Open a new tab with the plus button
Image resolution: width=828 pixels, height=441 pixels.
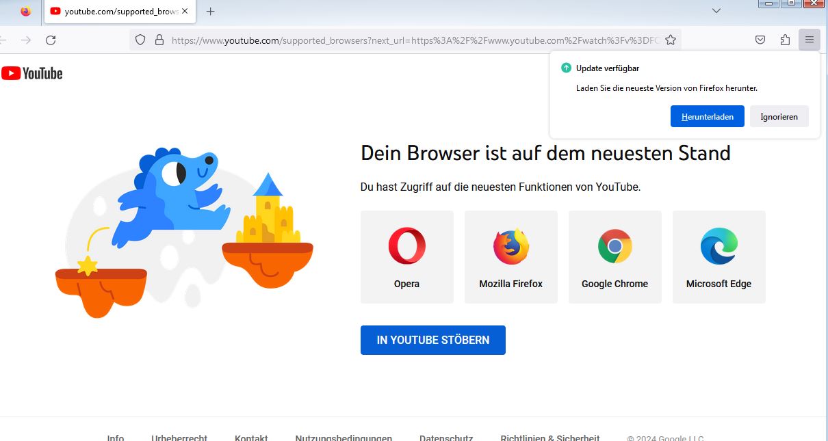point(210,11)
